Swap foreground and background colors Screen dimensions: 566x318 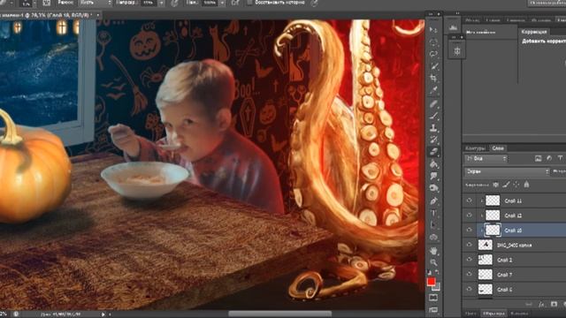[437, 272]
